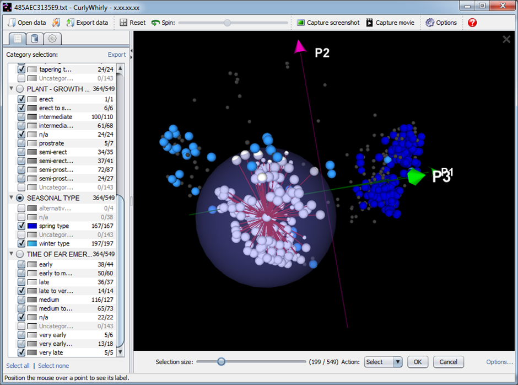Viewport: 518px width, 385px height.
Task: Click the Selection size slider handle
Action: pyautogui.click(x=221, y=362)
